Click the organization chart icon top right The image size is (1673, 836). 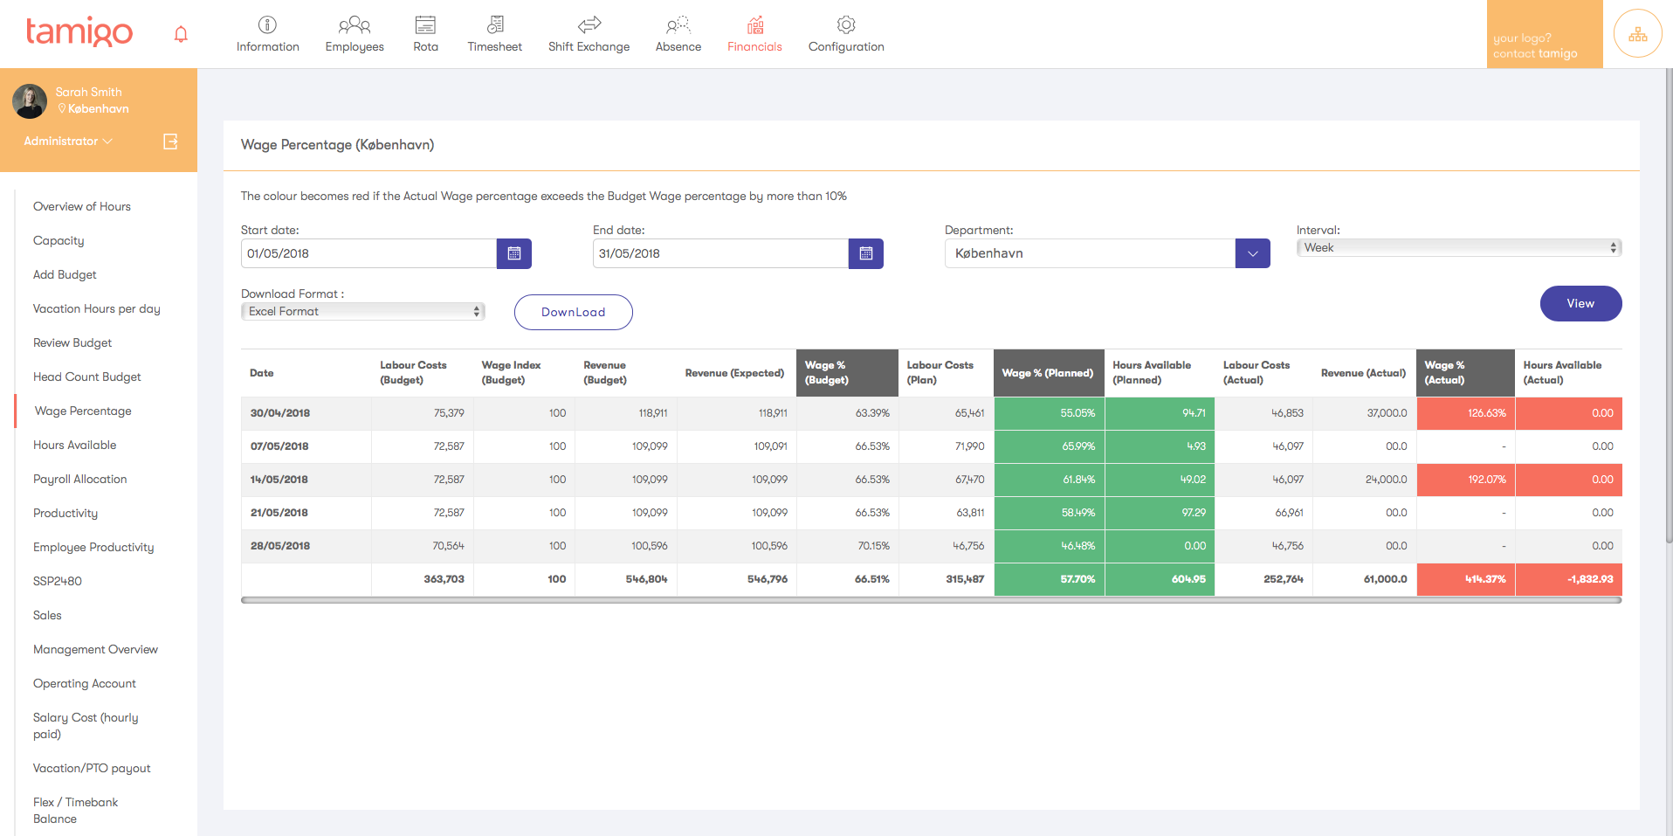1638,34
